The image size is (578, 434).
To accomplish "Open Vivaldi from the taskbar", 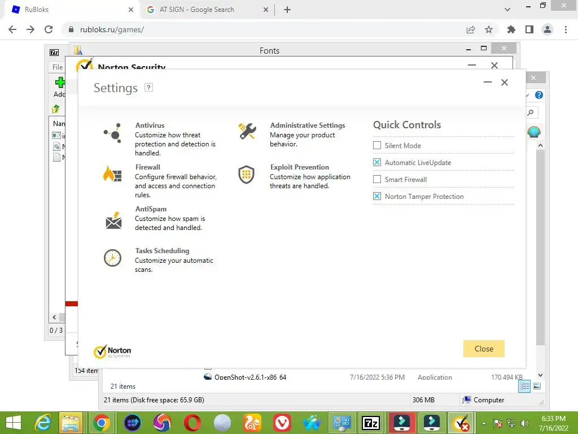I will click(x=282, y=423).
